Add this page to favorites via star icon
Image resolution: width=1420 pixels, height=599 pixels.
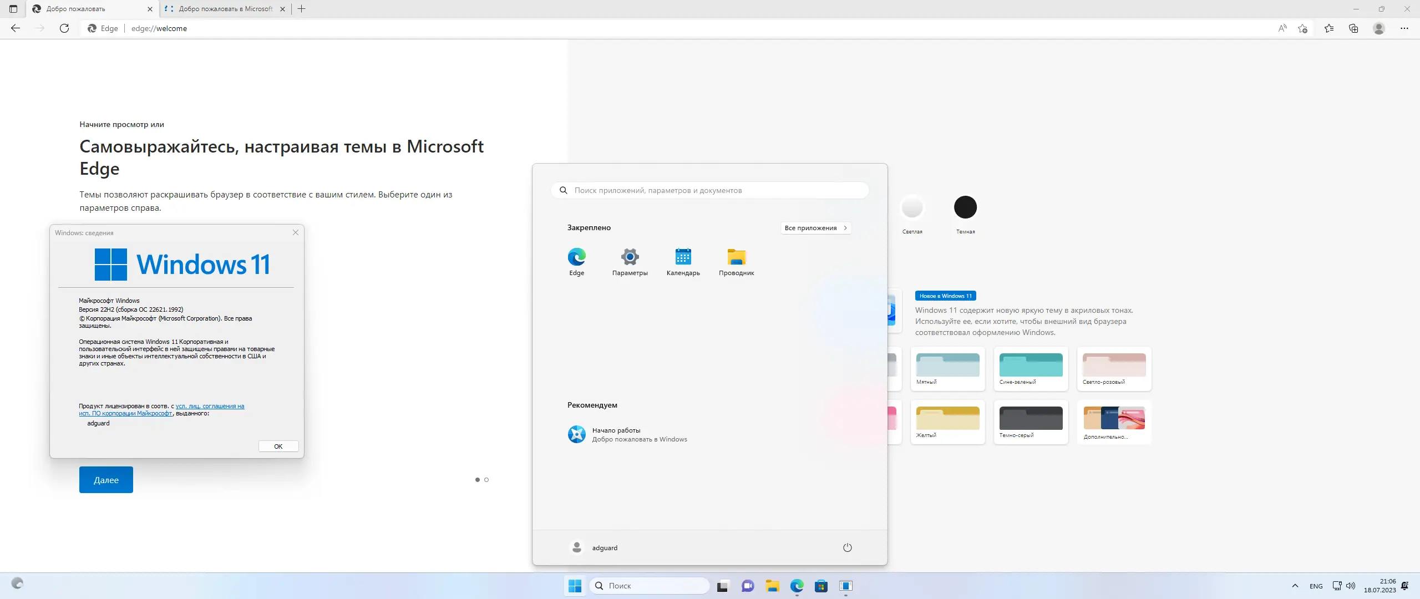[x=1303, y=28]
